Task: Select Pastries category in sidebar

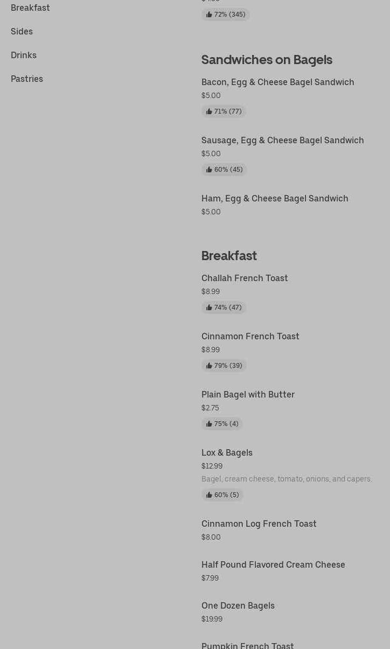Action: pyautogui.click(x=27, y=79)
